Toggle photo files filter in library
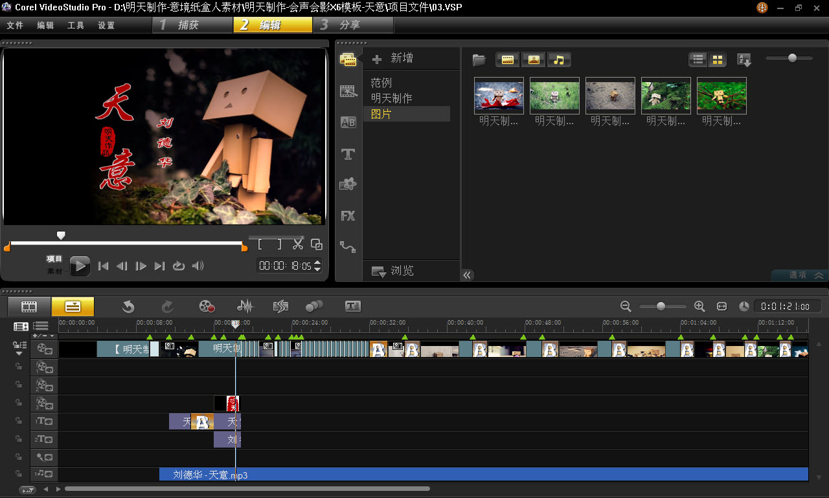This screenshot has width=829, height=498. tap(534, 60)
